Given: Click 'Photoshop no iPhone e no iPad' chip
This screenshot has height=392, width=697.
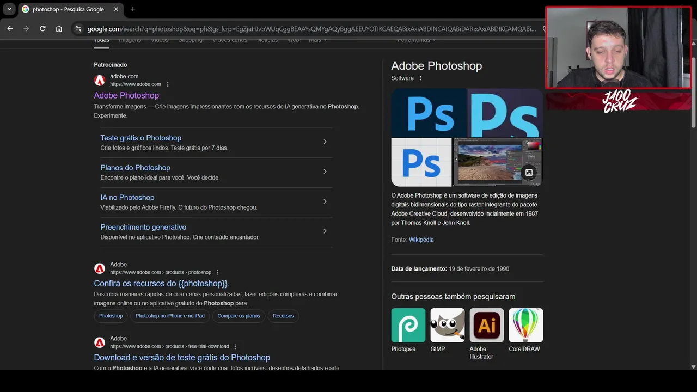Looking at the screenshot, I should tap(170, 316).
